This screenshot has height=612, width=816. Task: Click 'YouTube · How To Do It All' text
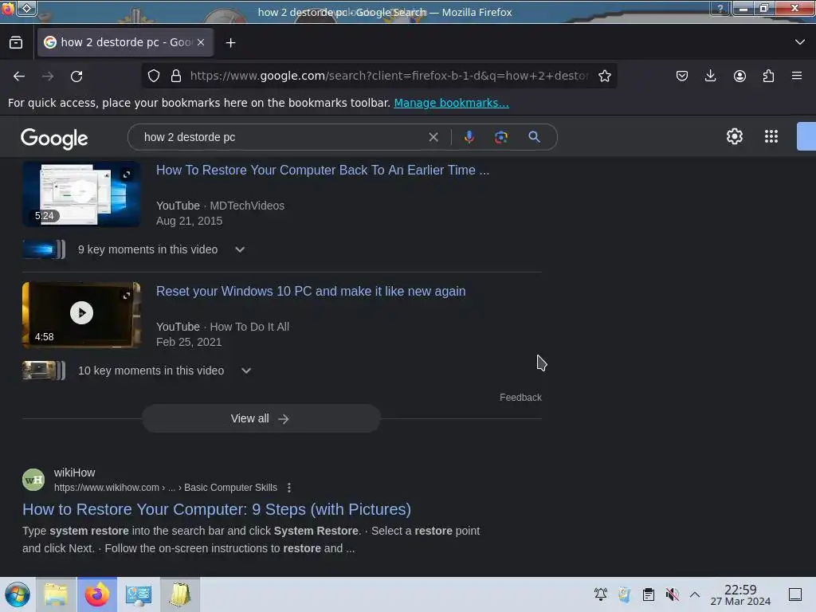223,327
